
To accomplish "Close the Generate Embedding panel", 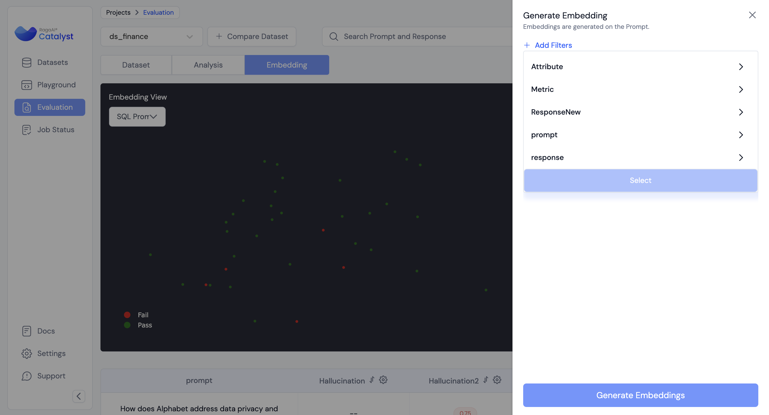I will 752,15.
